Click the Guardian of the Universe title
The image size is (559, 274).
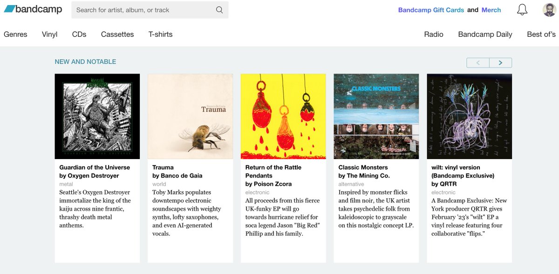tap(95, 167)
